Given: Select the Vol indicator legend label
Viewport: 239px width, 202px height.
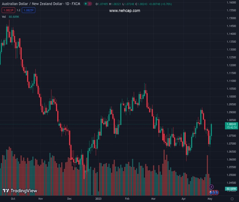Looking at the screenshot, I should click(4, 17).
